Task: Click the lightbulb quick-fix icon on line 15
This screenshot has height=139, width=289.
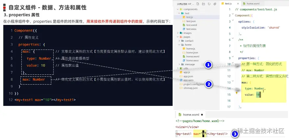Action: pos(237,93)
